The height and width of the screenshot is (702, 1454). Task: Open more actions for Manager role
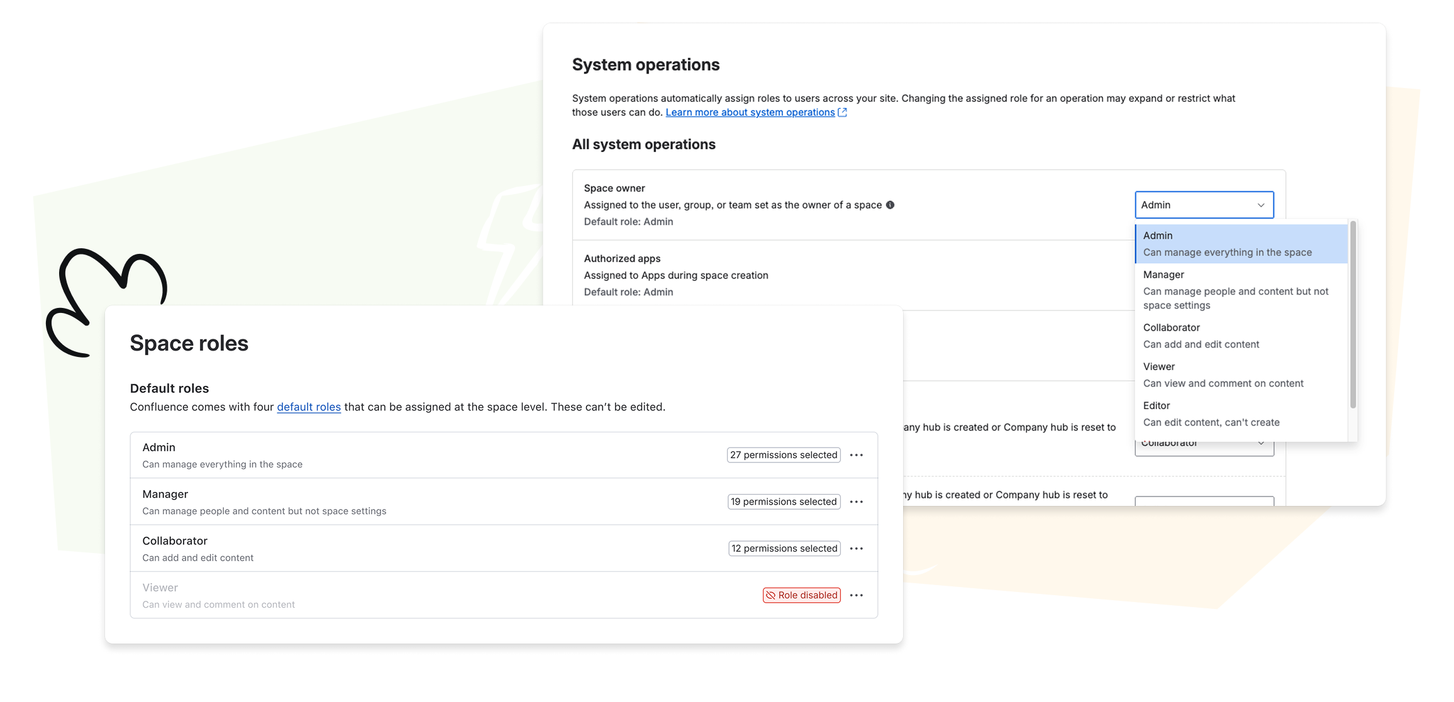pyautogui.click(x=856, y=502)
